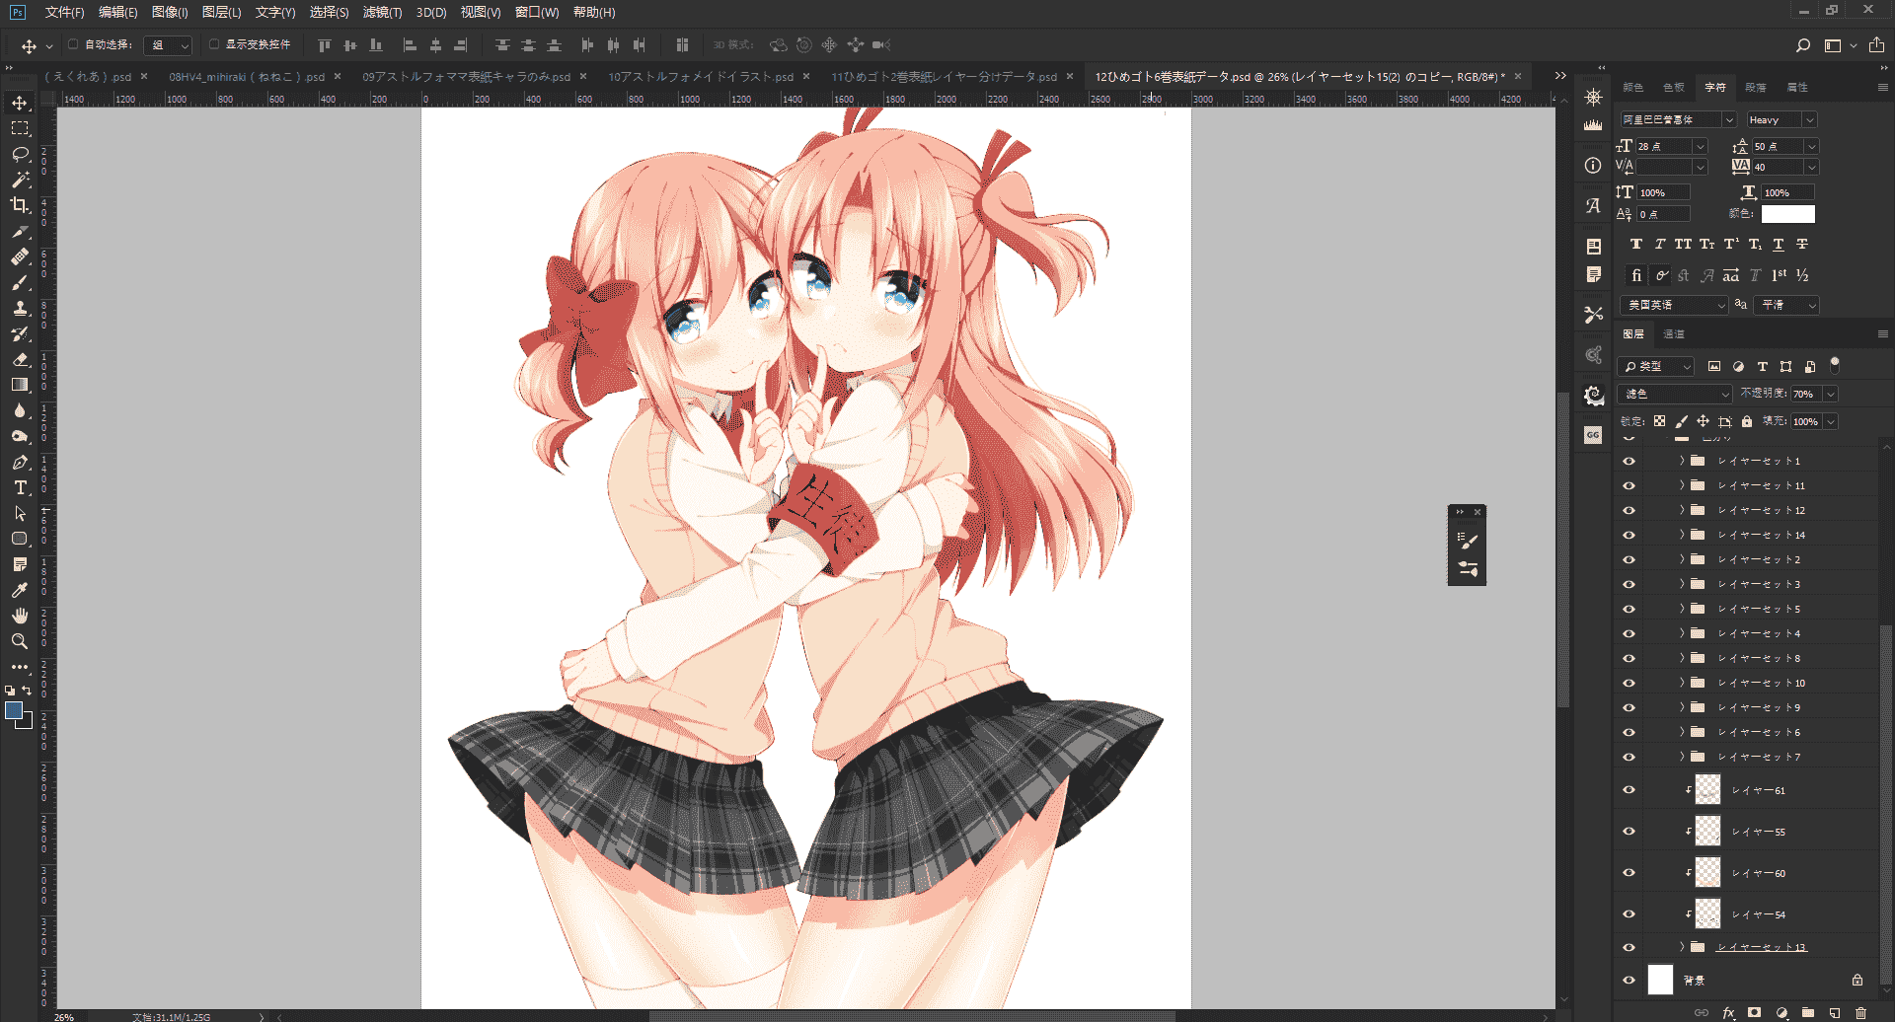
Task: Click the foreground color swatch
Action: pyautogui.click(x=14, y=710)
